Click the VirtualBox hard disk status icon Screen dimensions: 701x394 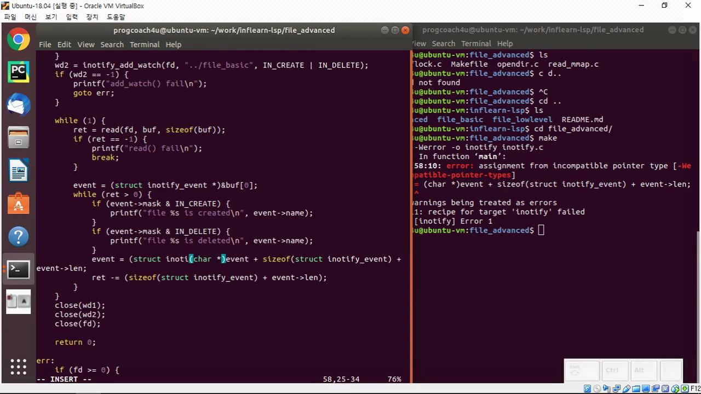(x=587, y=389)
